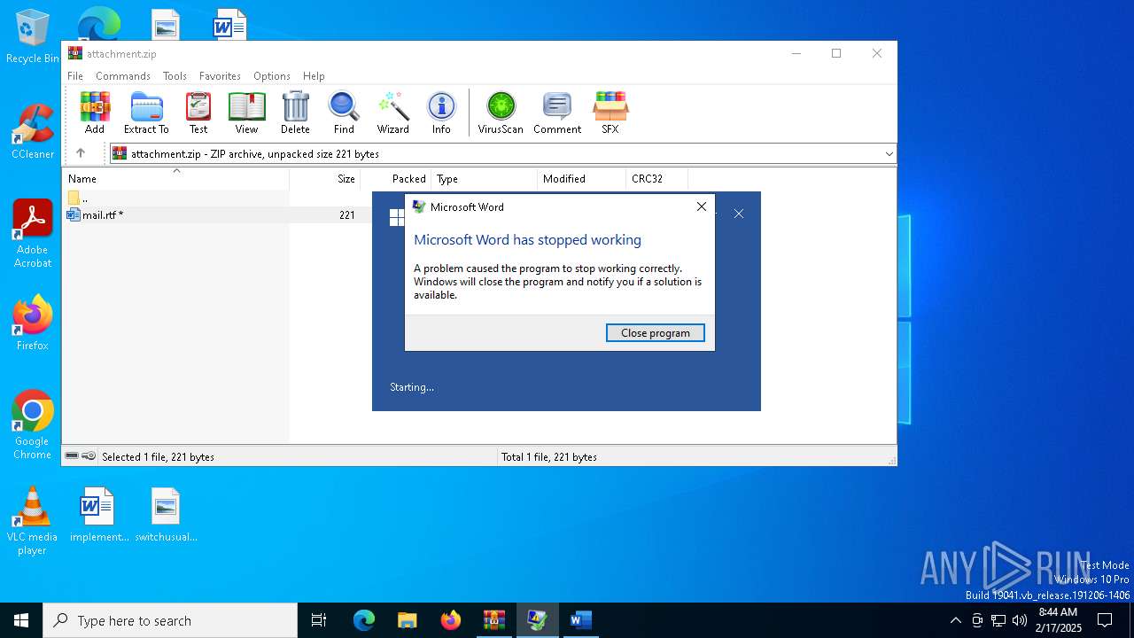Sort by Size column header
This screenshot has width=1134, height=638.
(x=325, y=179)
